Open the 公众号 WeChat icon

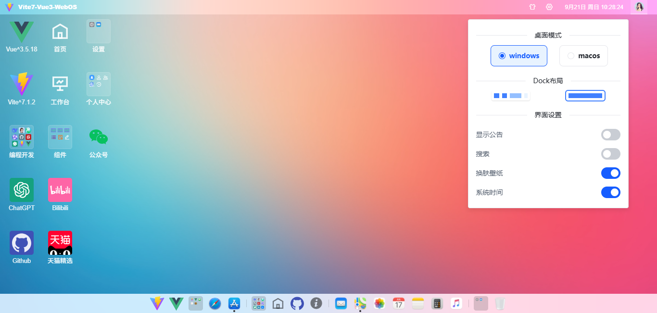click(x=99, y=137)
